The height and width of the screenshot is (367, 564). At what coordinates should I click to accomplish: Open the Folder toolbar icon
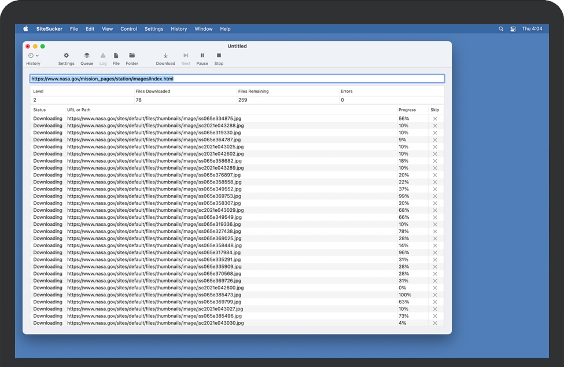[132, 56]
